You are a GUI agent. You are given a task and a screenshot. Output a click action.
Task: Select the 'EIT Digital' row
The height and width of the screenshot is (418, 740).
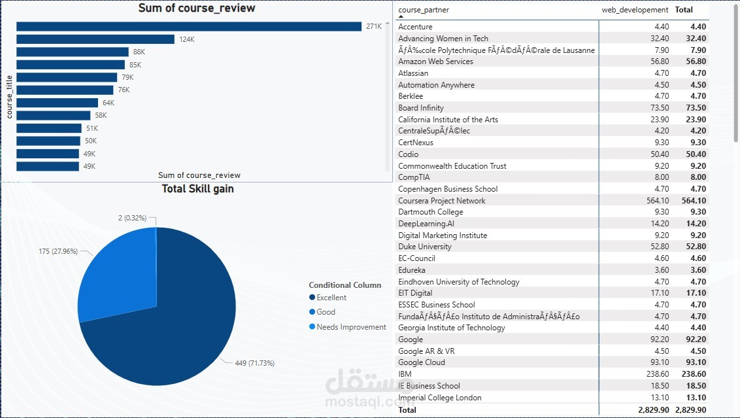pos(552,293)
